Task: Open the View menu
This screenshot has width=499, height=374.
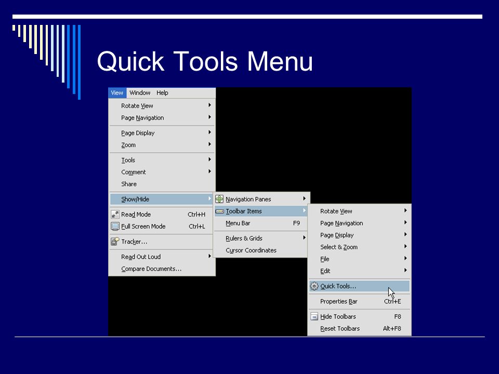Action: [117, 93]
